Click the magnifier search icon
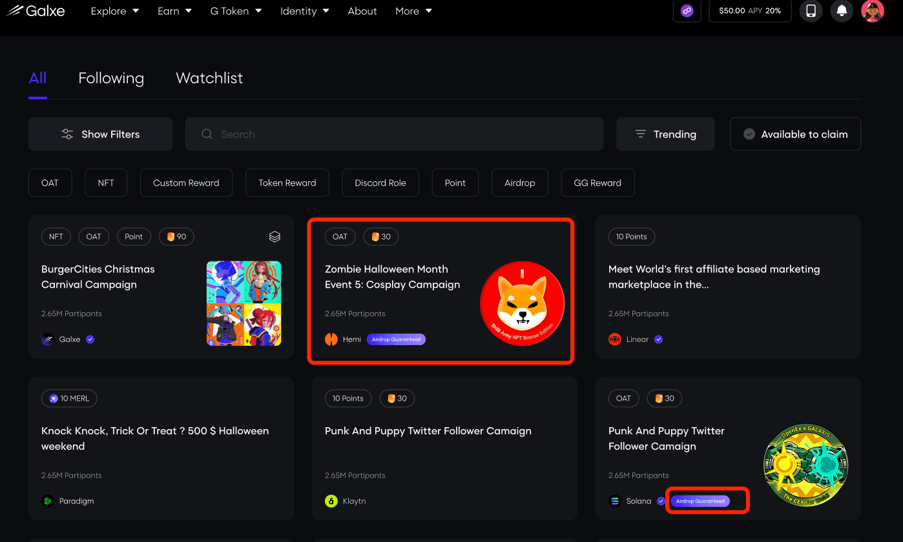Image resolution: width=903 pixels, height=542 pixels. (x=207, y=134)
